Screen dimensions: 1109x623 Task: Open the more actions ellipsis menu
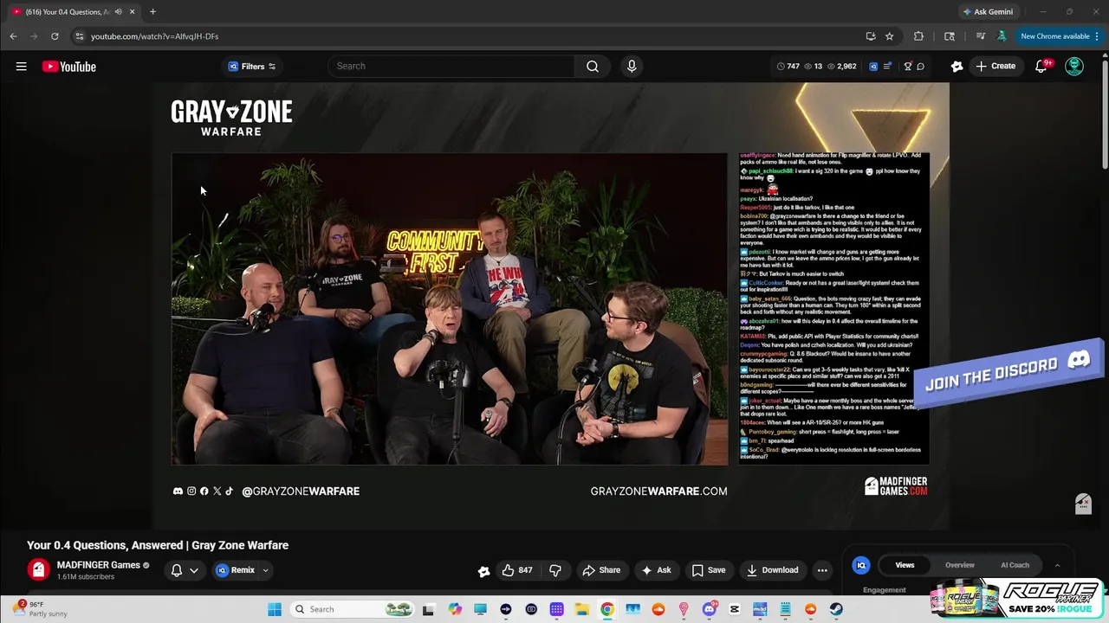coord(822,570)
